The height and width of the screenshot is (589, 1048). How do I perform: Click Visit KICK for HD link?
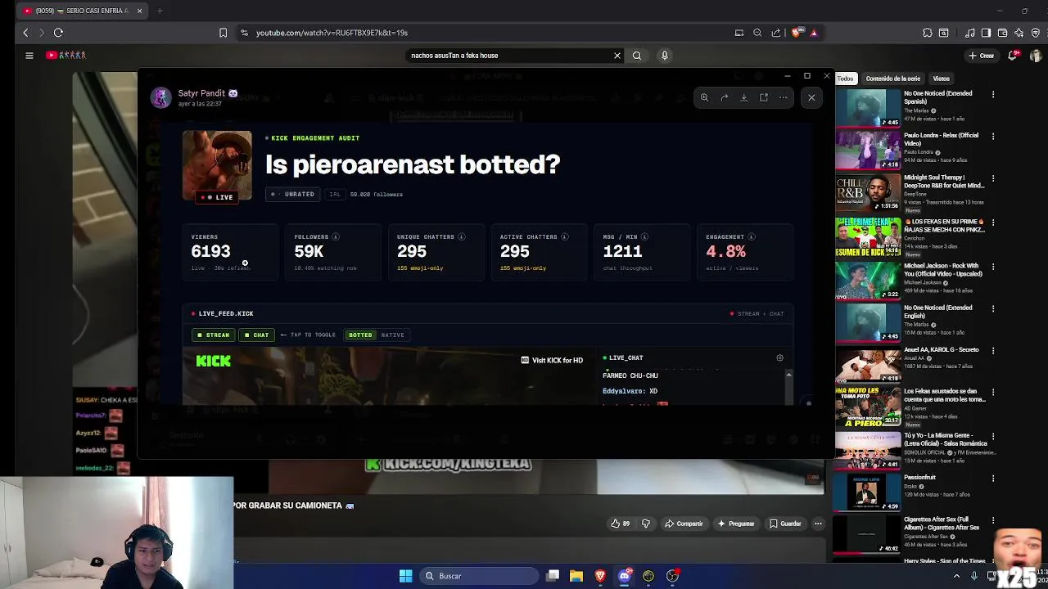(552, 360)
